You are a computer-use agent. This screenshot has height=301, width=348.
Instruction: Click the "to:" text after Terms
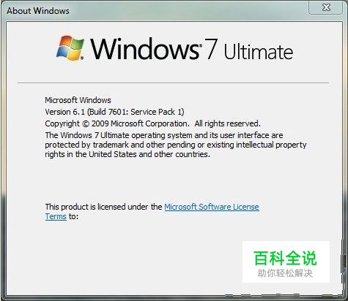click(73, 216)
